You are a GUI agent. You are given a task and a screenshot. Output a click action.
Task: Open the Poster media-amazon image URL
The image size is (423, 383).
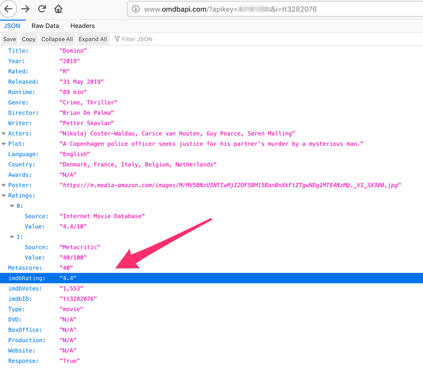[x=230, y=186]
